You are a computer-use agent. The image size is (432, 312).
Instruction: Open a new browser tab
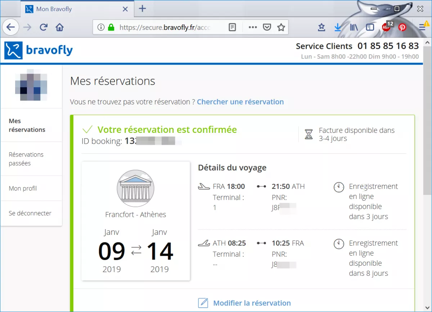tap(143, 9)
